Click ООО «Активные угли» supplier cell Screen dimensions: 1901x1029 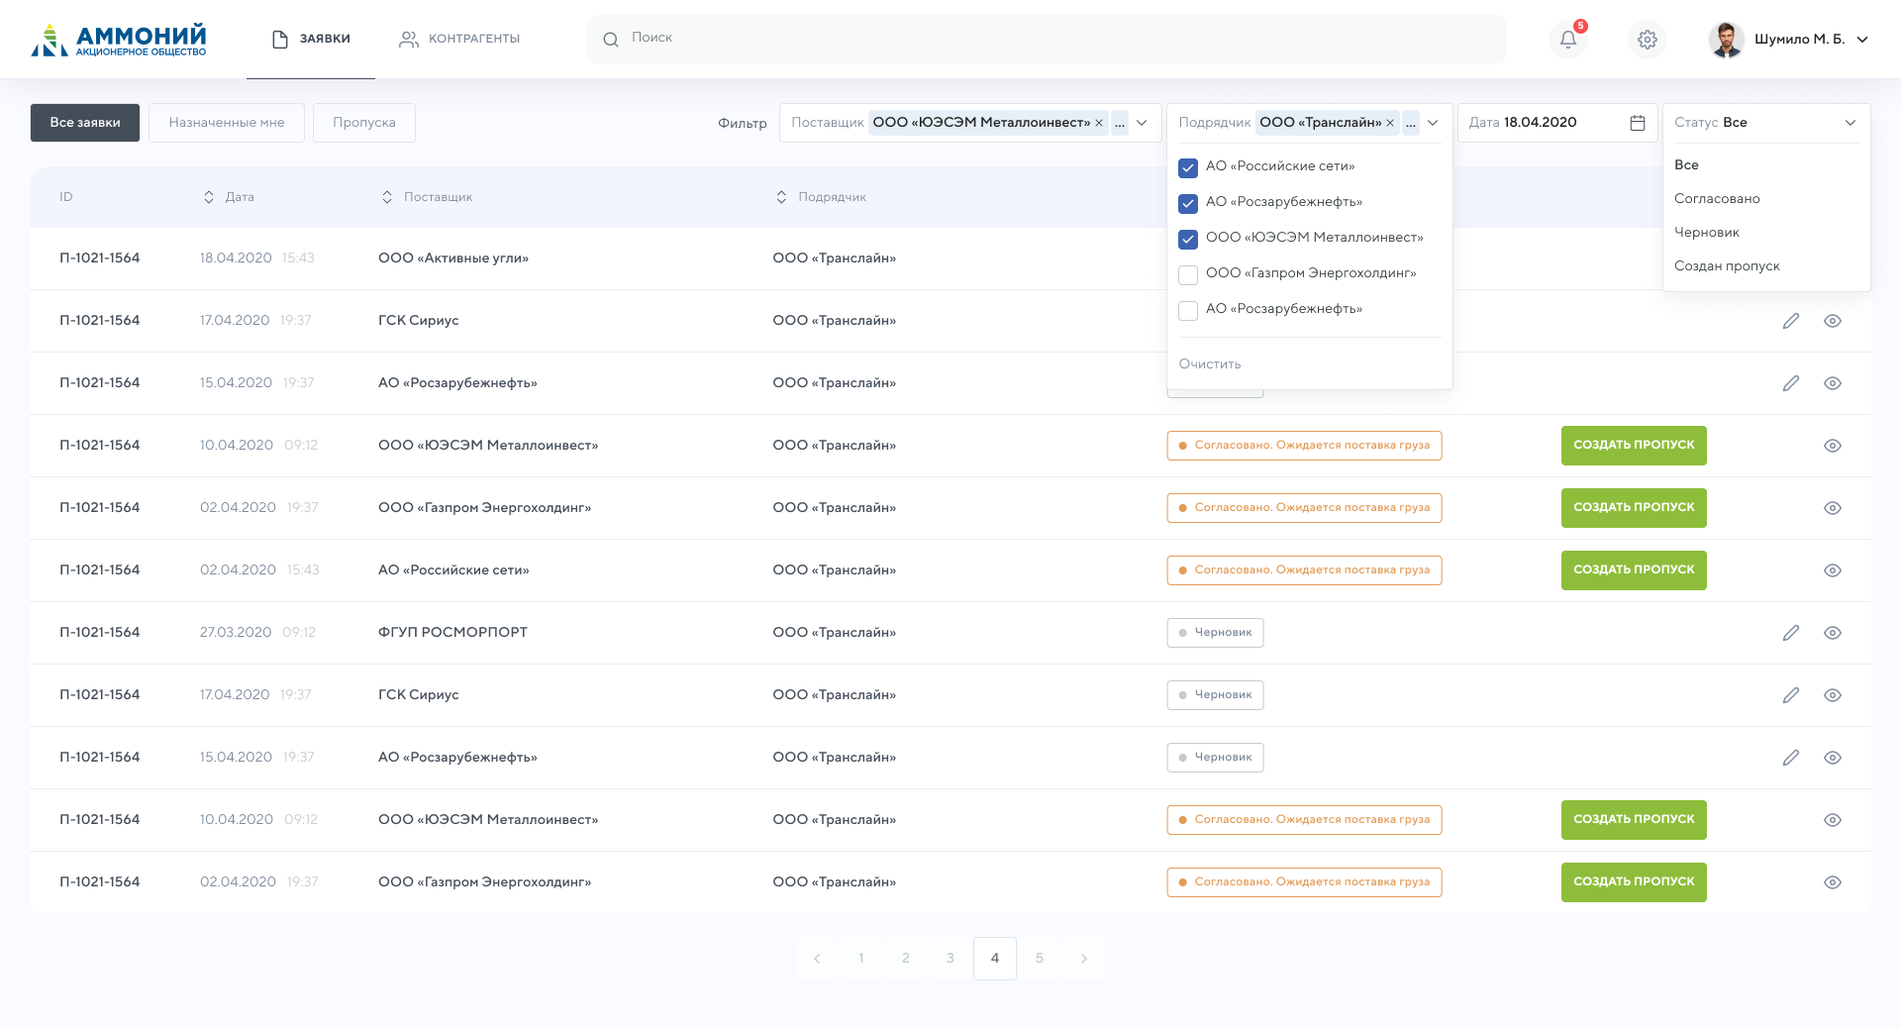[453, 258]
